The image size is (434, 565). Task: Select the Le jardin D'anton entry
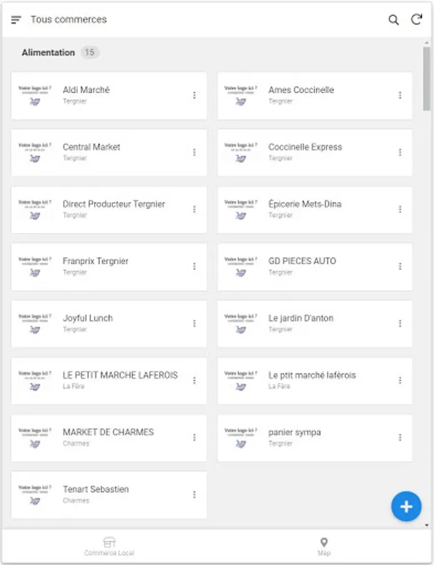[x=301, y=318]
